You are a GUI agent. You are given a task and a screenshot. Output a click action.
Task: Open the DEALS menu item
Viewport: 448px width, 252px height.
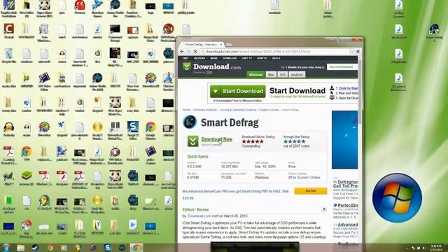point(276,58)
